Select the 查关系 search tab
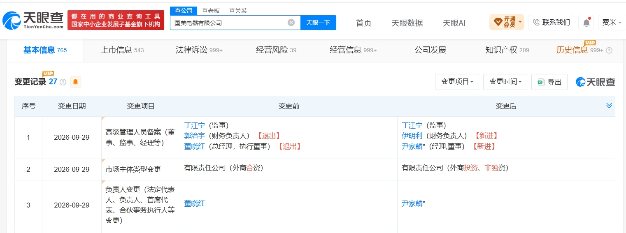This screenshot has width=626, height=233. pyautogui.click(x=237, y=11)
